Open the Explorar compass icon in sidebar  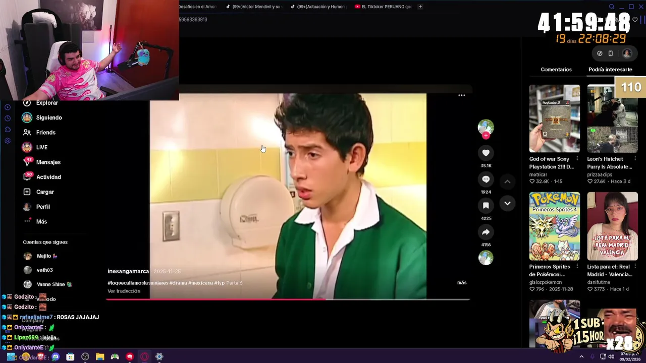[27, 103]
